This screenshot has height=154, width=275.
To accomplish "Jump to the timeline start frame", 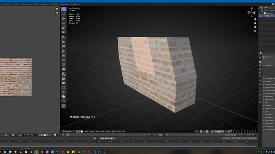I will [101, 138].
